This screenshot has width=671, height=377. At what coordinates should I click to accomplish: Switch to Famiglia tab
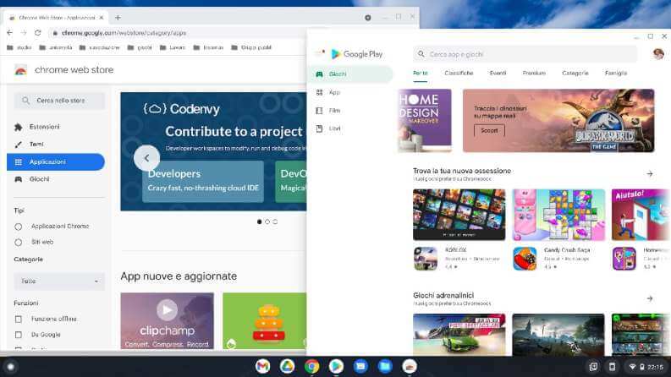(x=616, y=73)
